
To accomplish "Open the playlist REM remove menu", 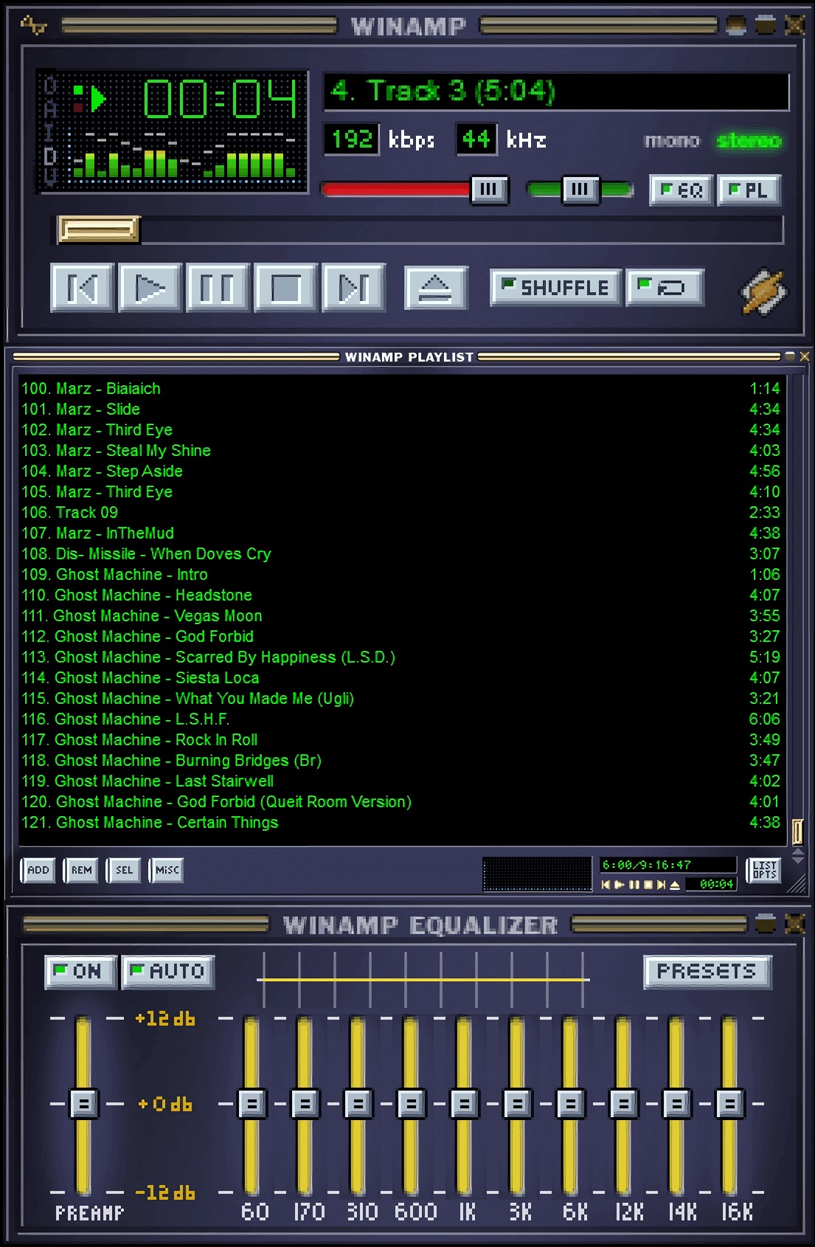I will click(x=81, y=870).
